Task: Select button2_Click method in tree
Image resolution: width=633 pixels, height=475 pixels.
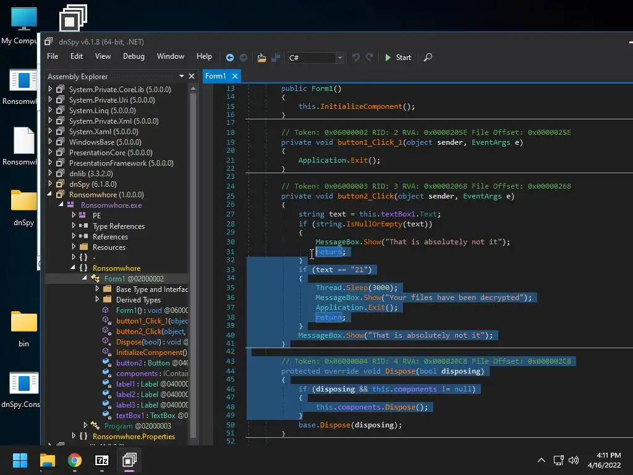Action: point(151,332)
